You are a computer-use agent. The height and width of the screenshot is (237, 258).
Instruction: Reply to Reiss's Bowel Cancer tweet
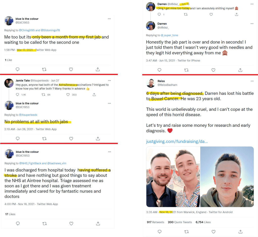tap(160, 231)
